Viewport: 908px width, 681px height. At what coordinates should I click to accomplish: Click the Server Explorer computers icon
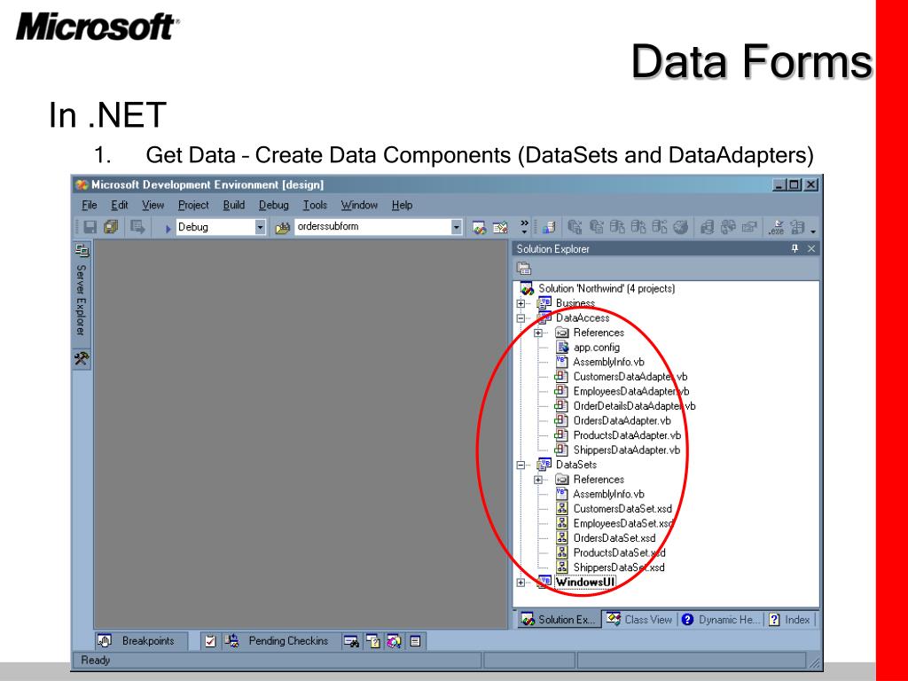click(82, 250)
